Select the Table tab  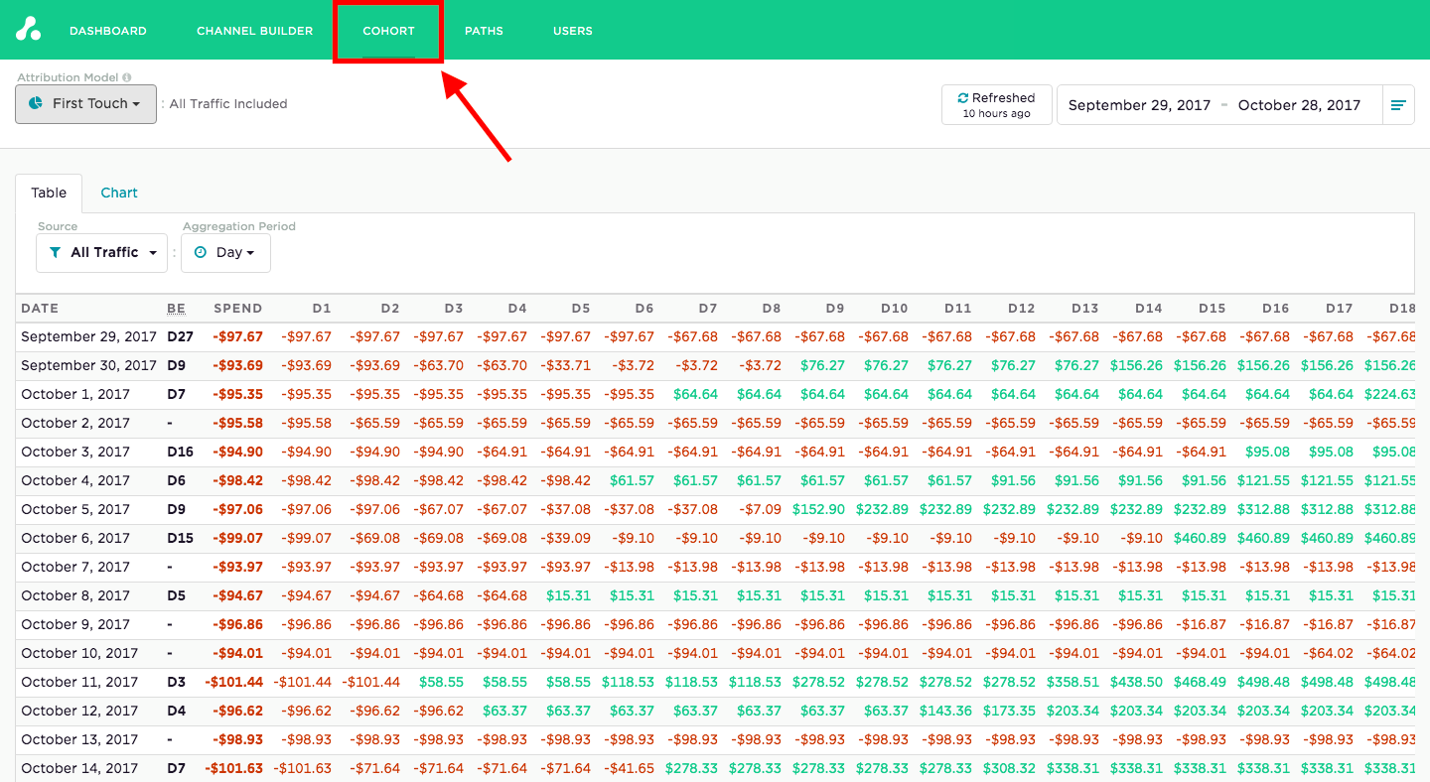(x=49, y=193)
